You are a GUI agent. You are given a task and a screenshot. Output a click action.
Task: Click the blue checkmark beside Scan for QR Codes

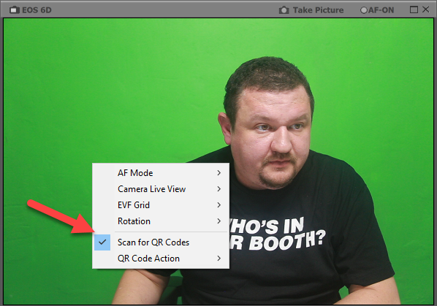(x=102, y=242)
